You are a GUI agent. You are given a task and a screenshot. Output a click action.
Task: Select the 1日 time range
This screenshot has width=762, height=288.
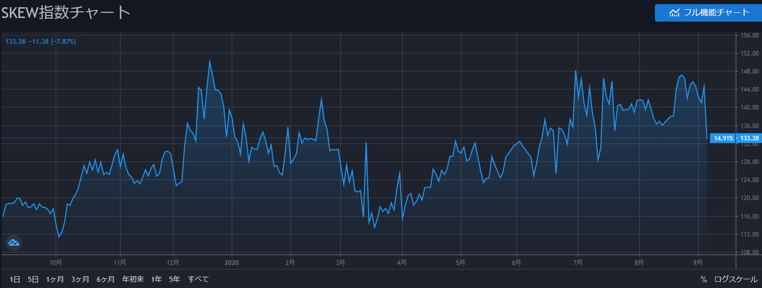15,279
